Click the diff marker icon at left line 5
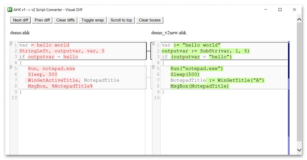 [x=11, y=67]
